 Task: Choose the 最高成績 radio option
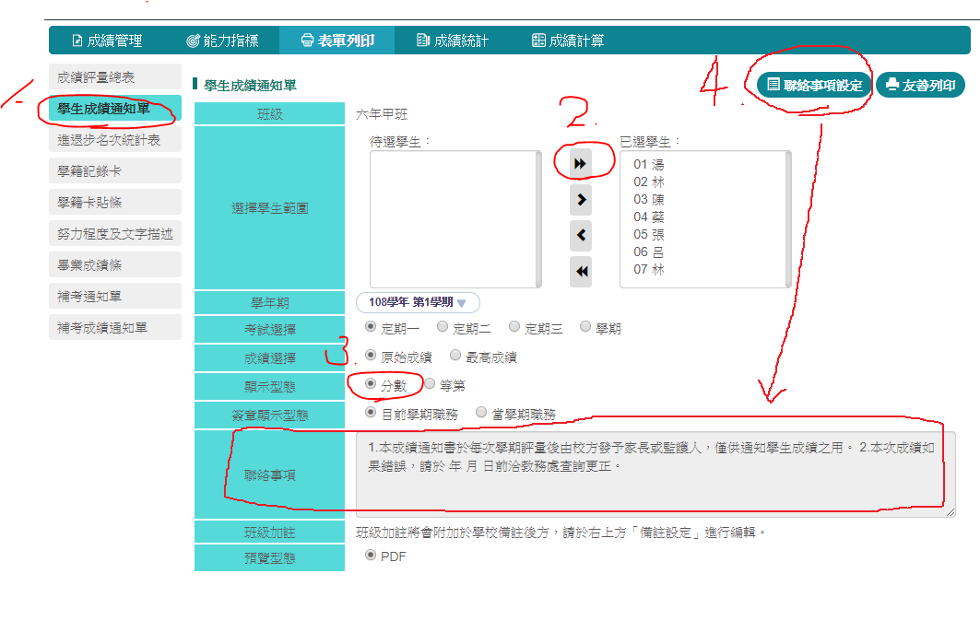455,356
